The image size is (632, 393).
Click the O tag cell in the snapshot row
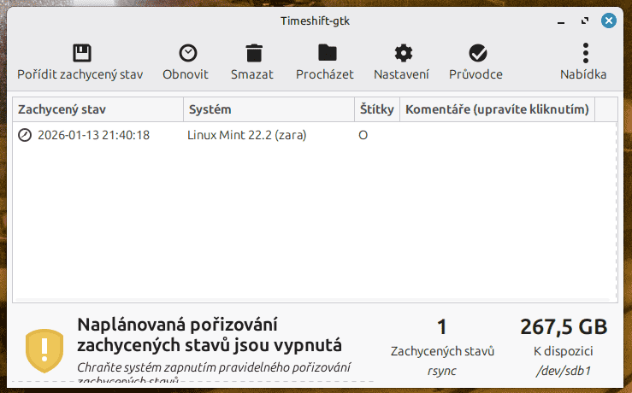click(x=363, y=135)
